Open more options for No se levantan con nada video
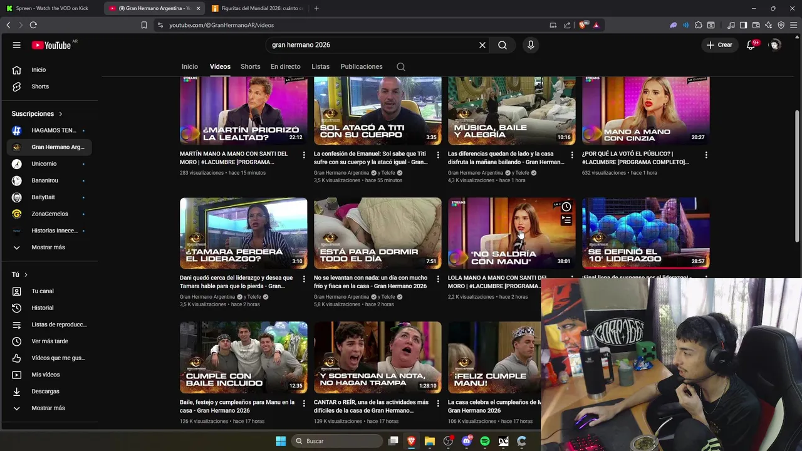Image resolution: width=802 pixels, height=451 pixels. pyautogui.click(x=438, y=279)
